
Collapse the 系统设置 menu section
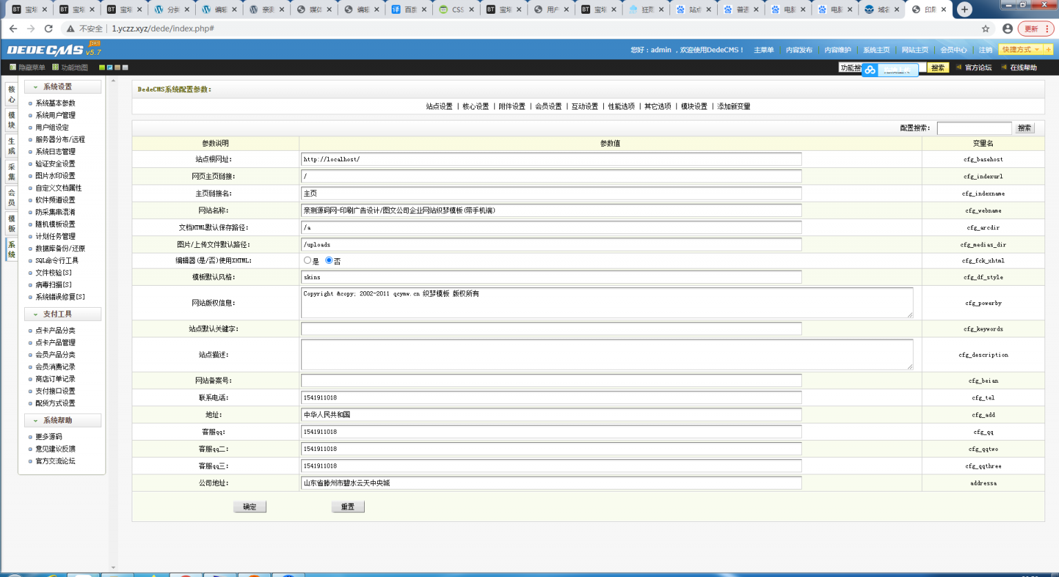tap(63, 87)
